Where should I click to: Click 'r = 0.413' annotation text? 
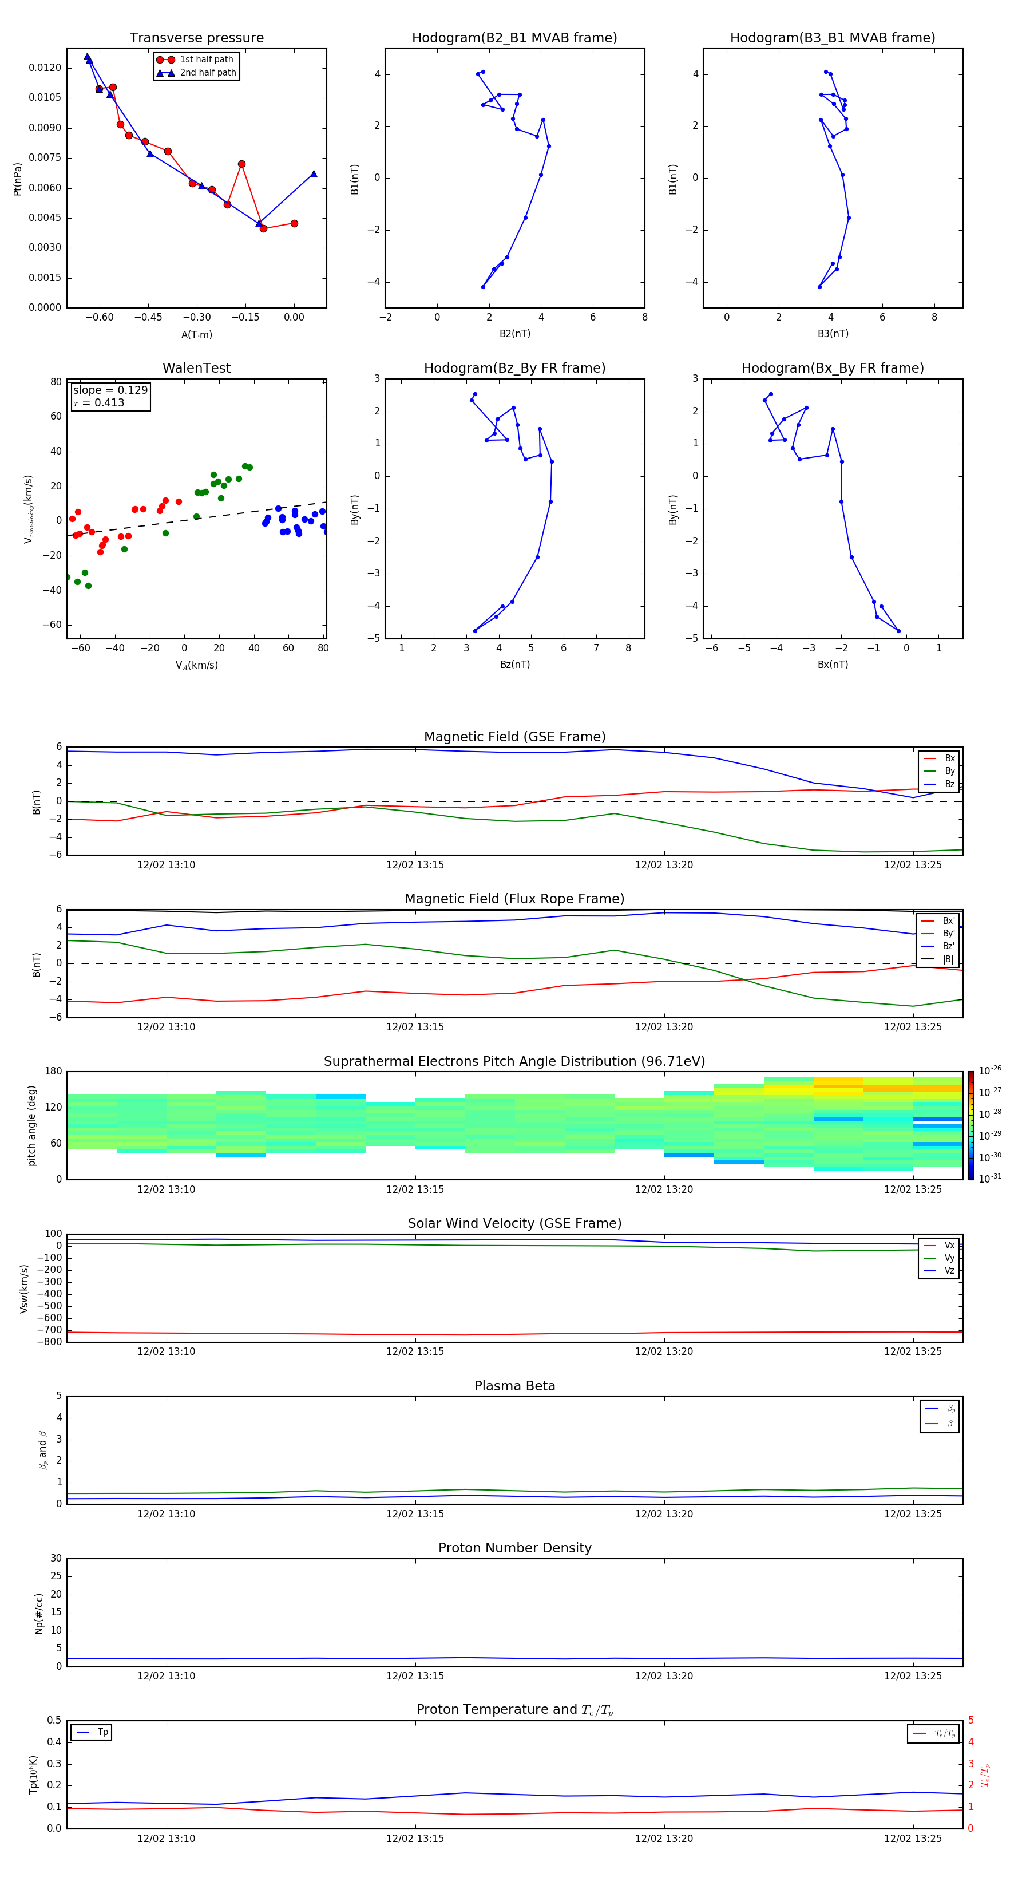pyautogui.click(x=99, y=402)
